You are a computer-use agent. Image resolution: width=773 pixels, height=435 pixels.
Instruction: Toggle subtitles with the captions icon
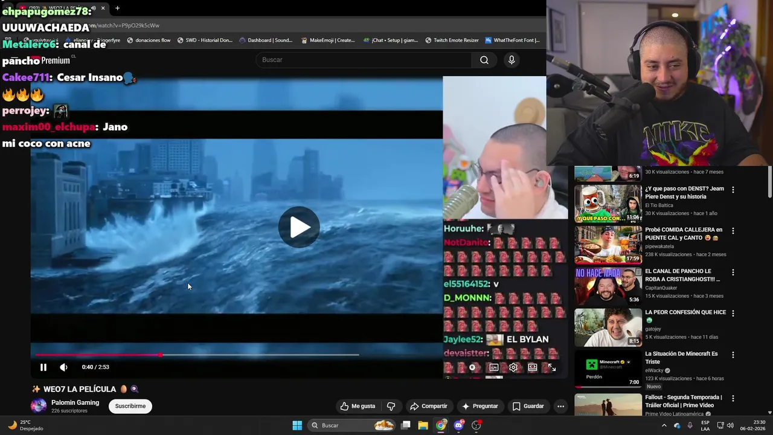click(494, 367)
